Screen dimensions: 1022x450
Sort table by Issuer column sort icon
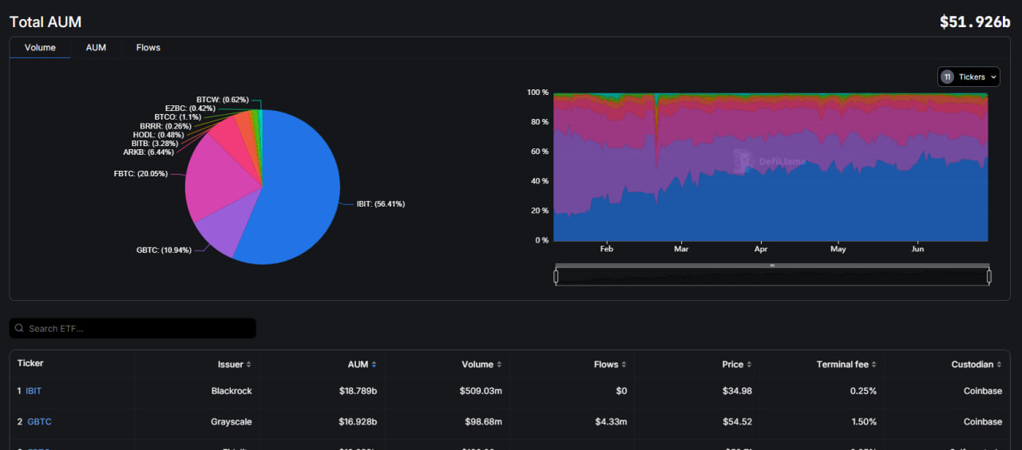click(248, 365)
